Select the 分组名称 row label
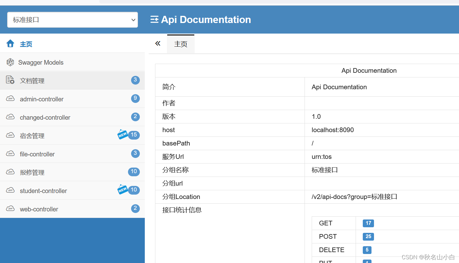 coord(175,170)
